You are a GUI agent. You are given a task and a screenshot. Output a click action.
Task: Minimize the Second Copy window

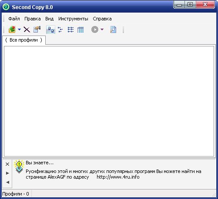[179, 5]
